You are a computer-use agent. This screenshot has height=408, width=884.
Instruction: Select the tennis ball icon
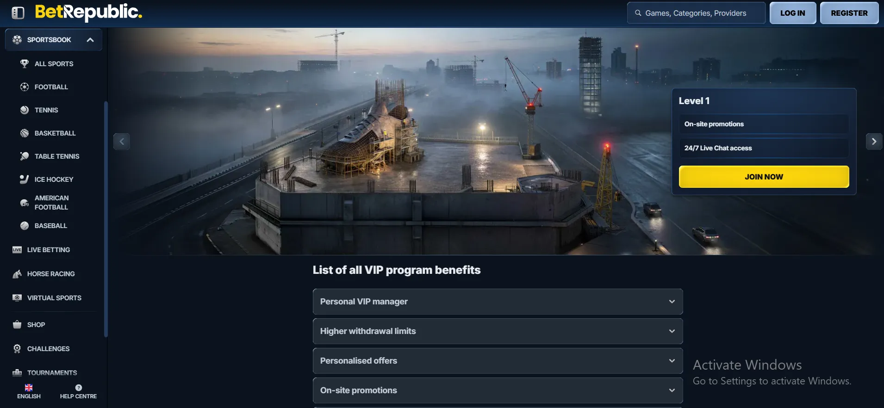tap(25, 110)
